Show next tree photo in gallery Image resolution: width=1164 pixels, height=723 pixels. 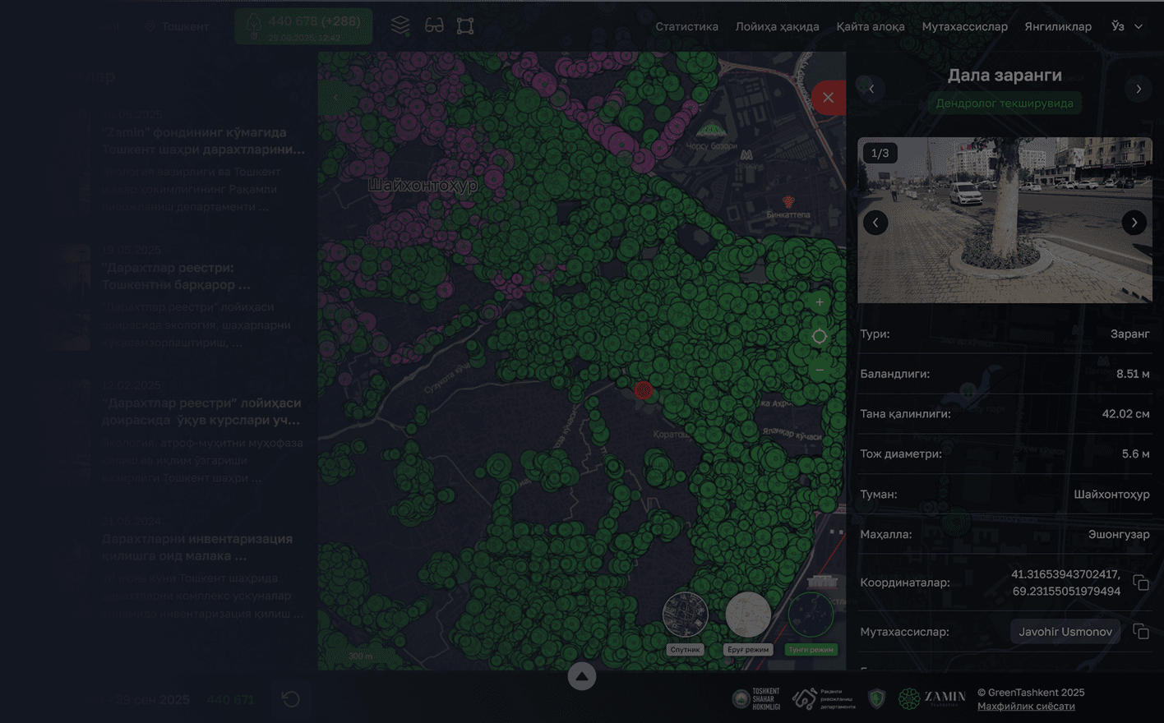click(x=1134, y=223)
